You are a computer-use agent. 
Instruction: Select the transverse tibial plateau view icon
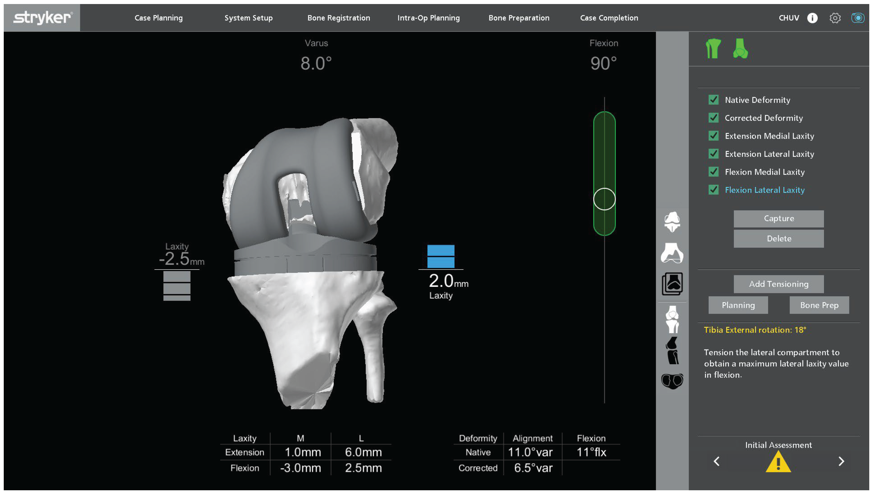pyautogui.click(x=672, y=381)
